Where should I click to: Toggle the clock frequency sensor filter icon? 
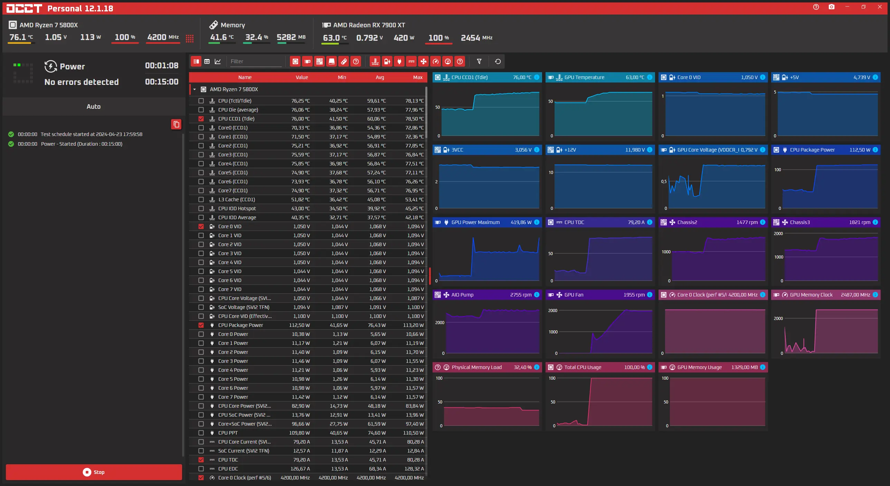pyautogui.click(x=436, y=61)
